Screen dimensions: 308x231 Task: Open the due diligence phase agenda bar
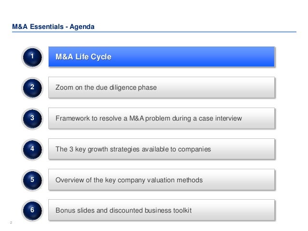162,88
